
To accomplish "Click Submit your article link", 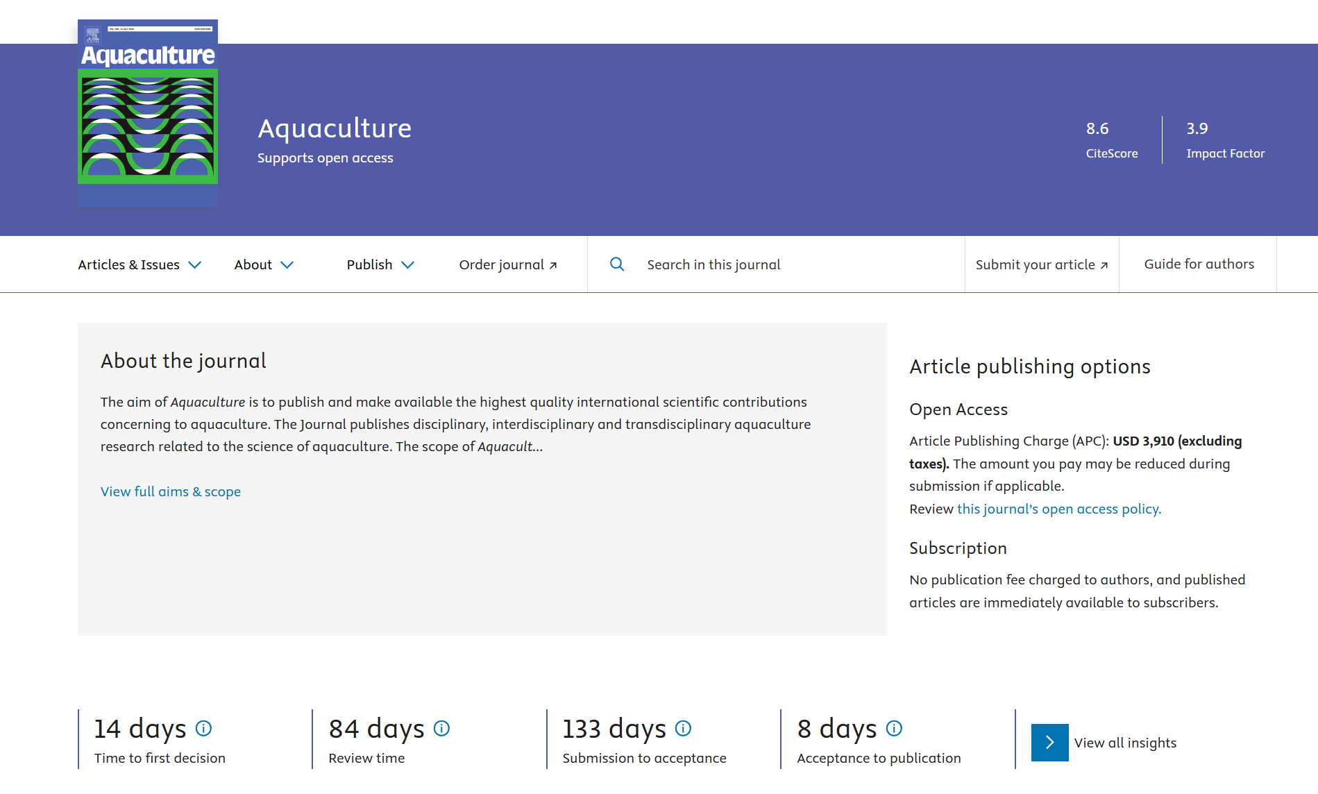I will (1042, 264).
